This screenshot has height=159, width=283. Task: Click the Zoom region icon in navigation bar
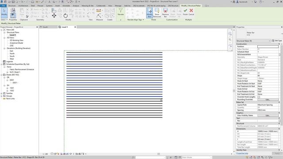[230, 40]
